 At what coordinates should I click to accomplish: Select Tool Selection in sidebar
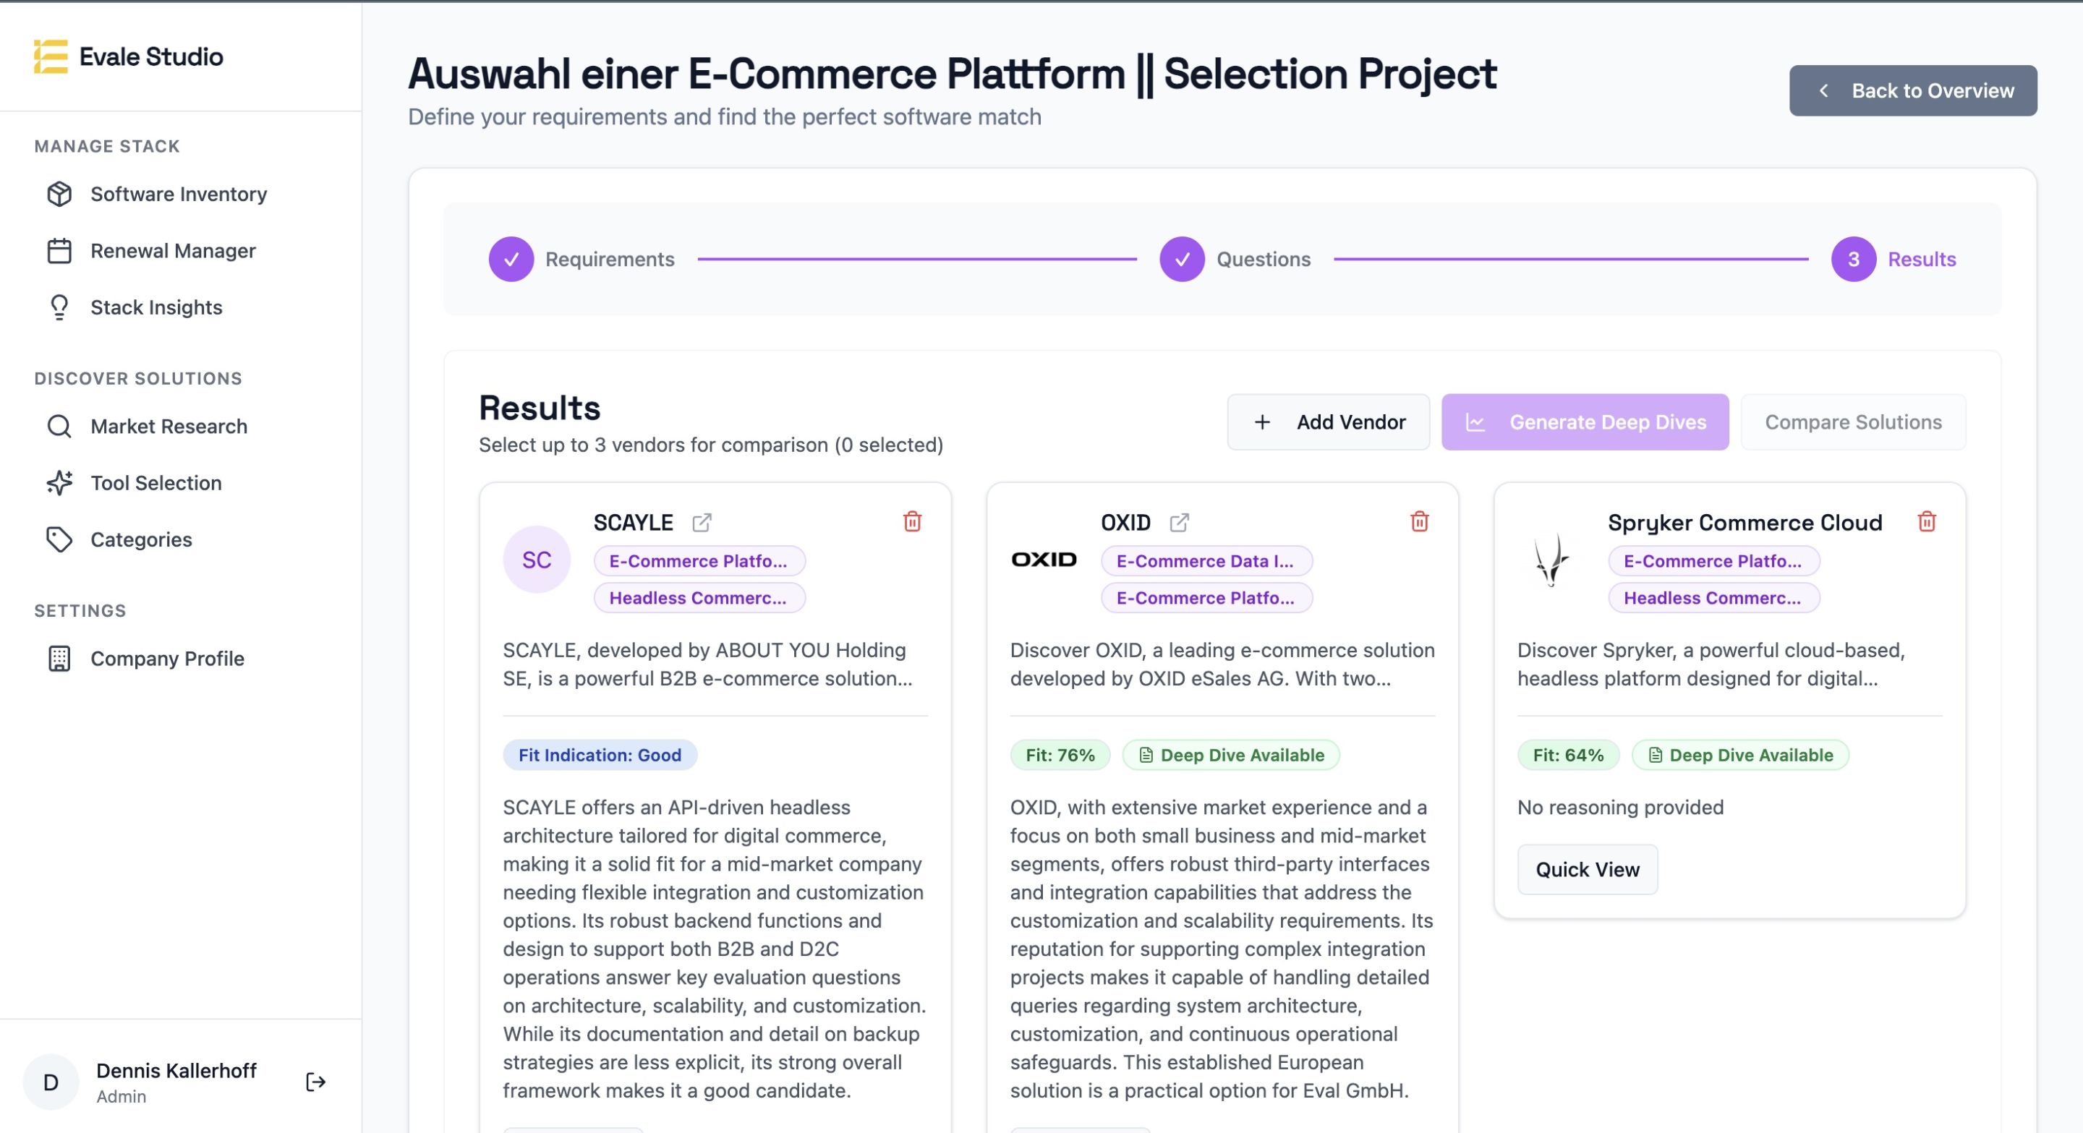pyautogui.click(x=156, y=482)
